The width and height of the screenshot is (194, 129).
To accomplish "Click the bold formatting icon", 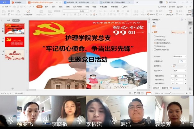I will 64,15.
